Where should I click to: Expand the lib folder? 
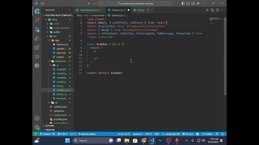[x=49, y=103]
